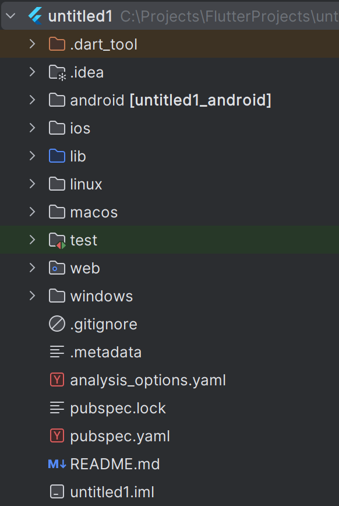The height and width of the screenshot is (506, 339).
Task: Click the untitled1.iml file icon
Action: pos(57,492)
